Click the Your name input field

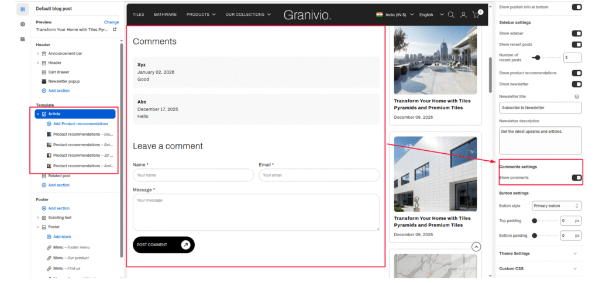(x=193, y=175)
